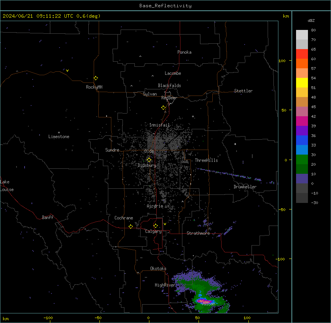Click the asterisk marker northeast of Innisfail
The image size is (331, 323).
point(193,116)
